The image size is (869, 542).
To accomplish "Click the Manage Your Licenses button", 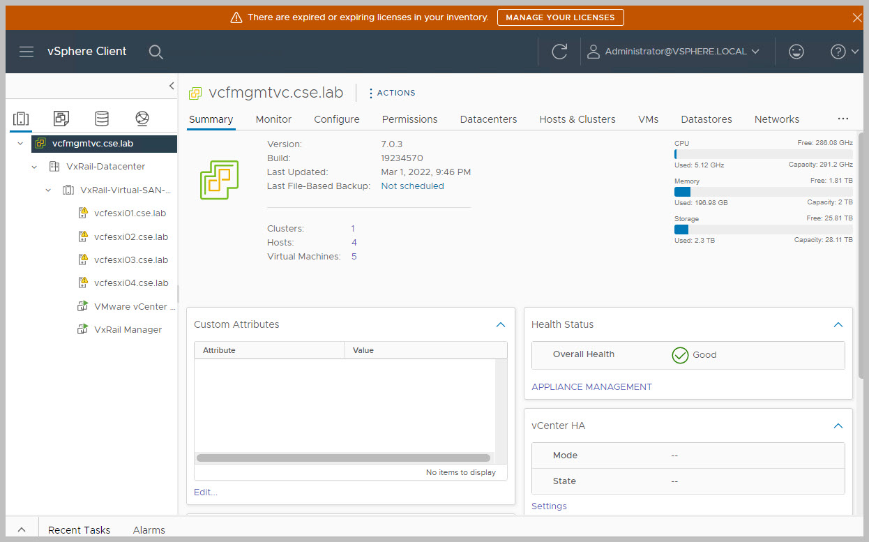I will point(560,17).
